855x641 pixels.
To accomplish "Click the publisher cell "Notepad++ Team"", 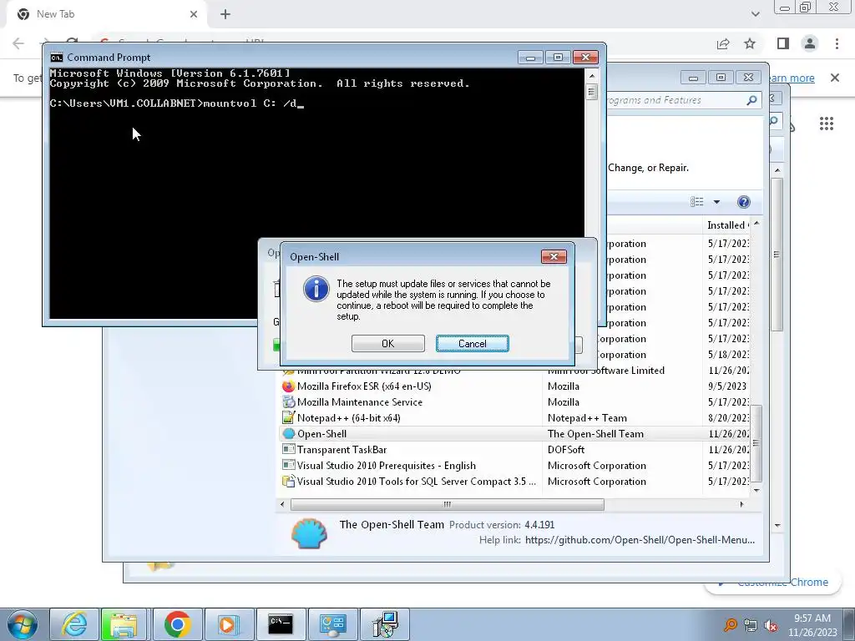I will [587, 417].
